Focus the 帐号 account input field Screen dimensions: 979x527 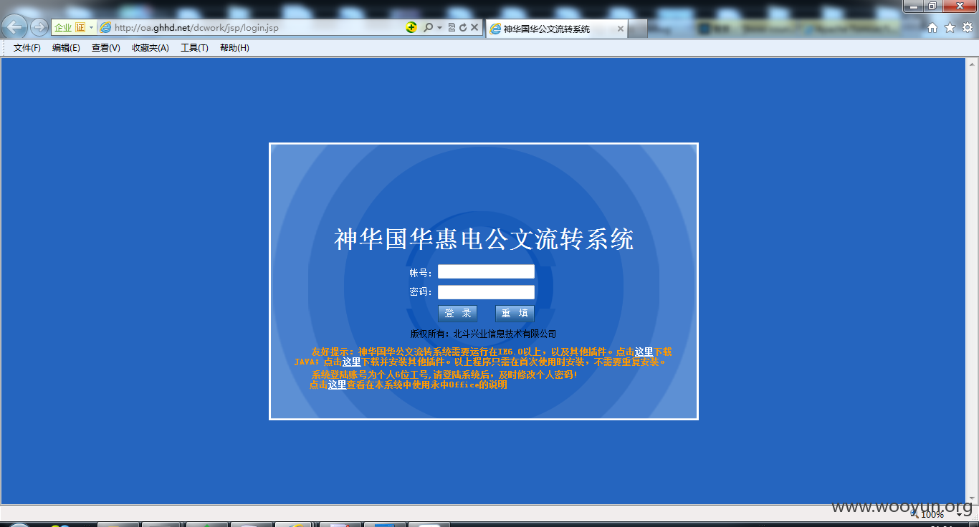point(486,271)
